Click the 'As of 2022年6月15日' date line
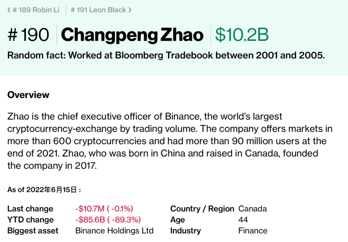This screenshot has height=242, width=348. coord(44,190)
